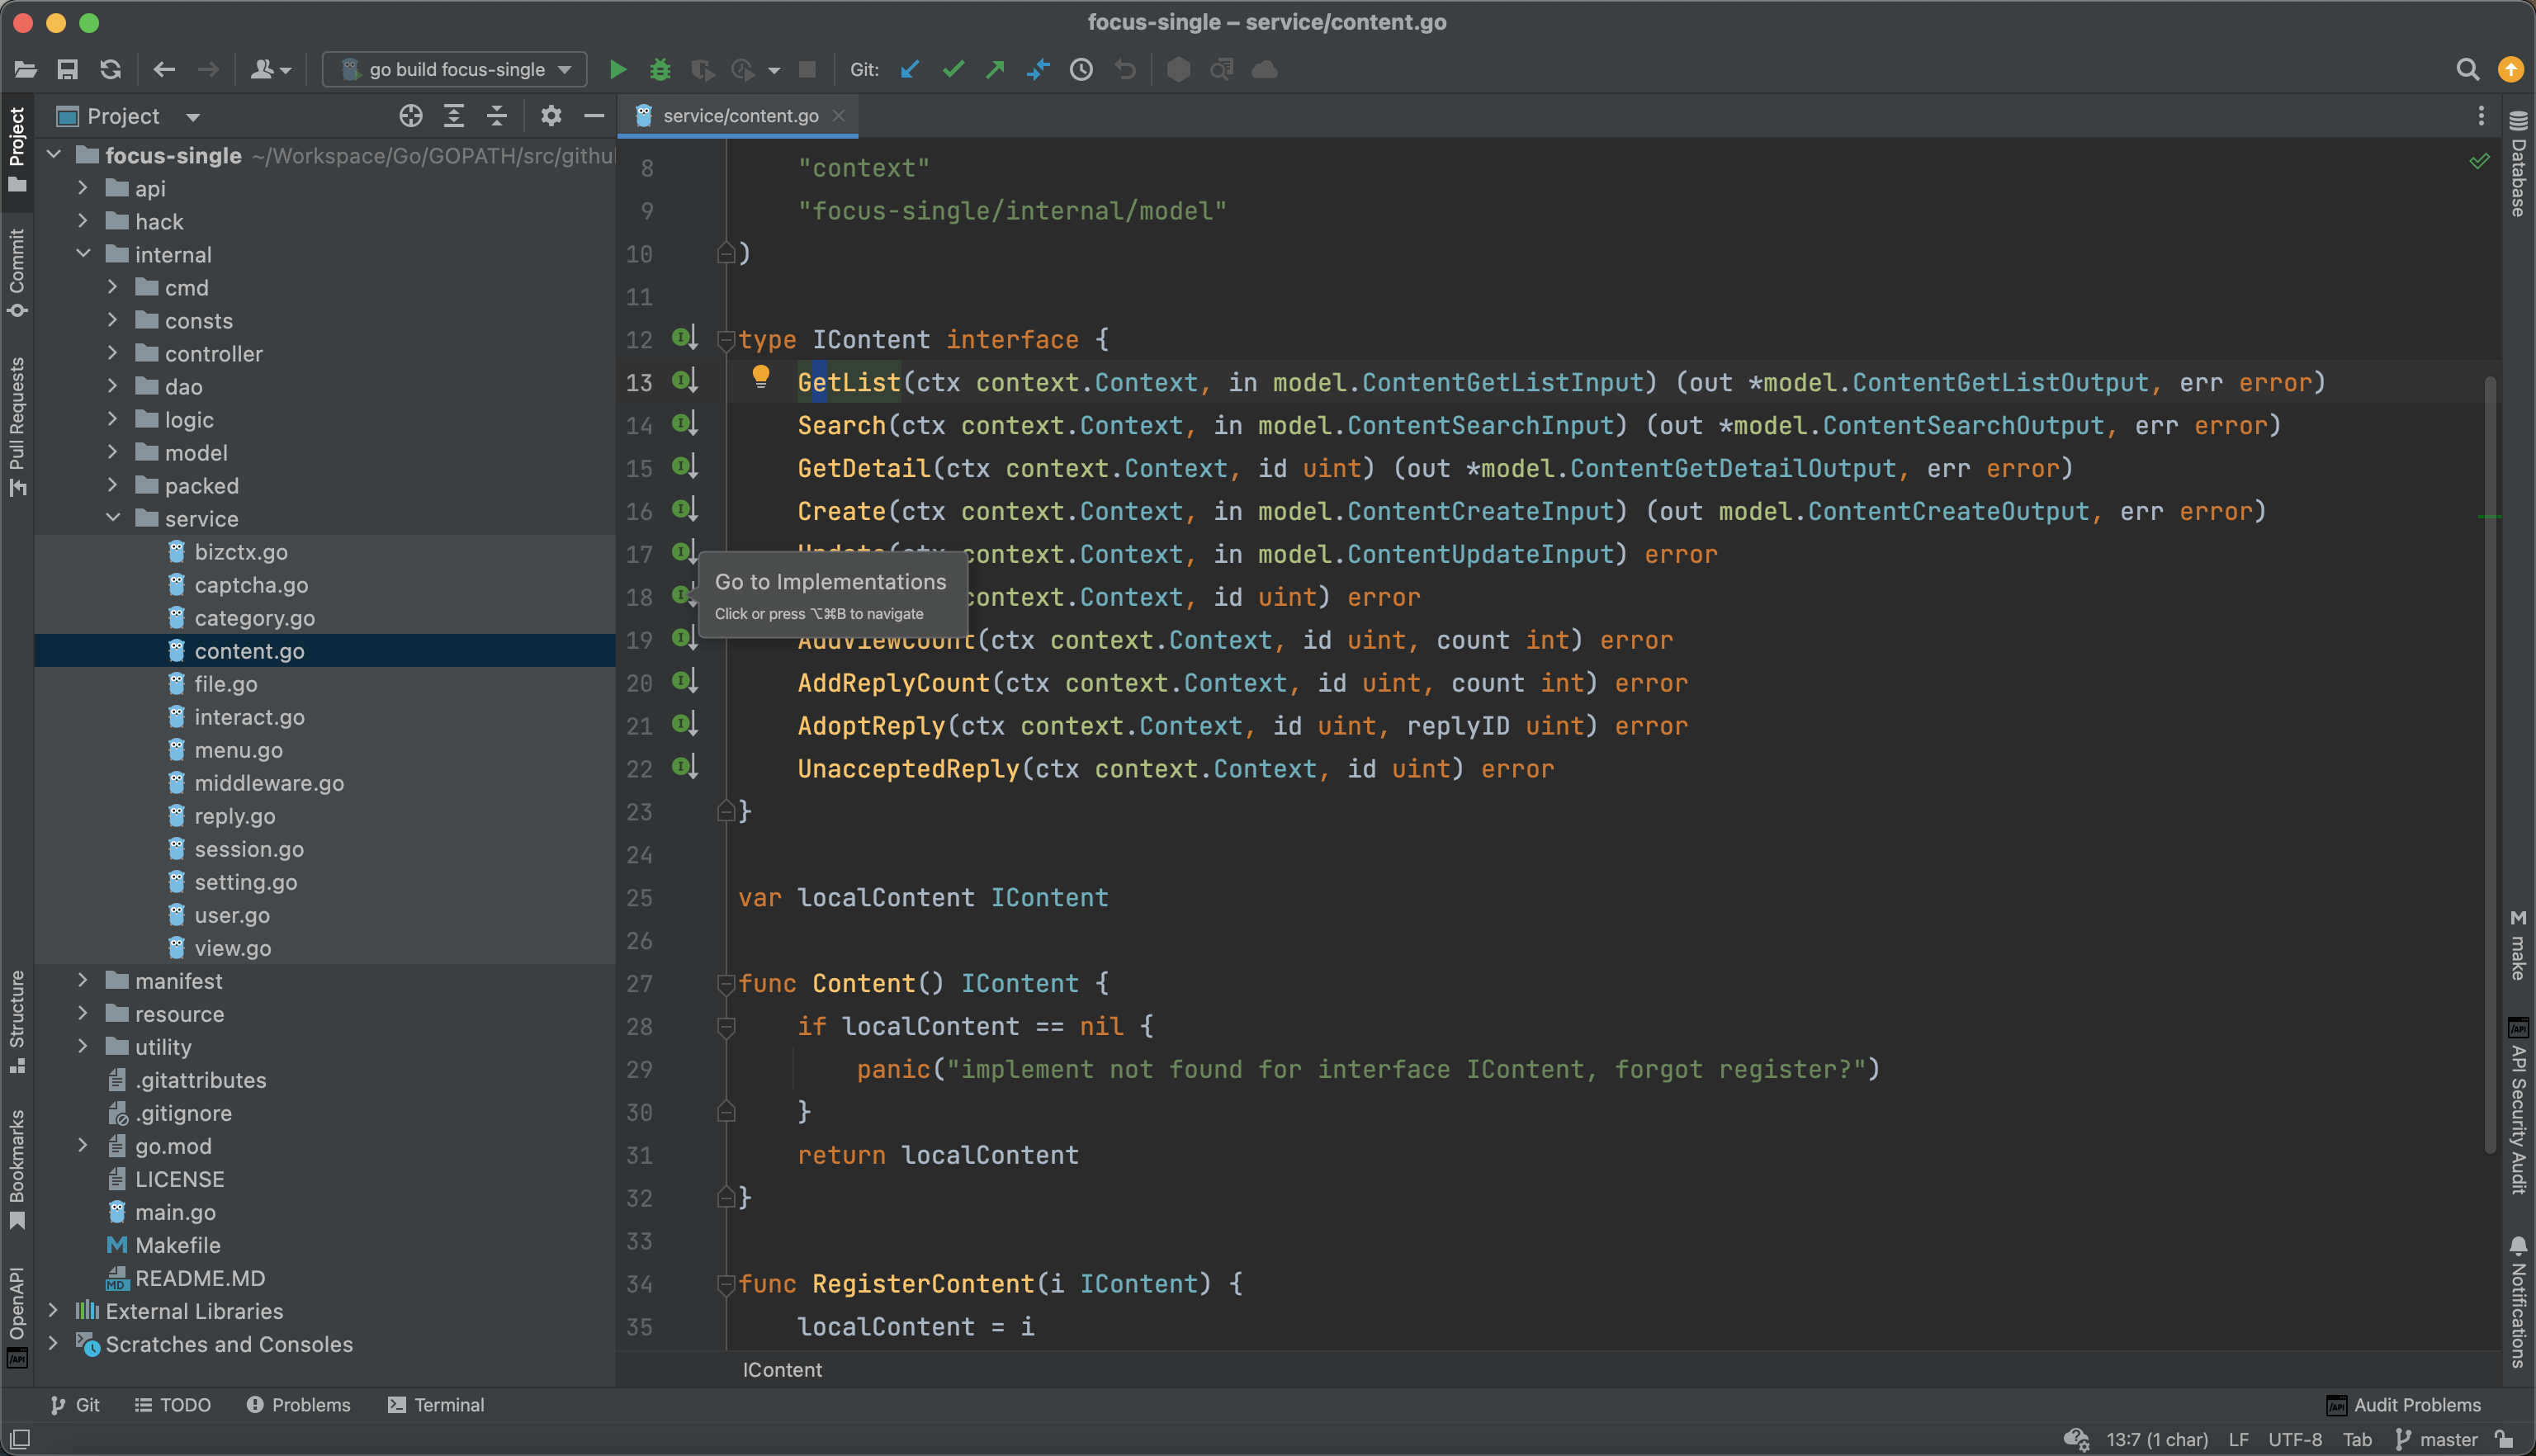Run the go build focus-single configuration
The height and width of the screenshot is (1456, 2536).
click(618, 69)
